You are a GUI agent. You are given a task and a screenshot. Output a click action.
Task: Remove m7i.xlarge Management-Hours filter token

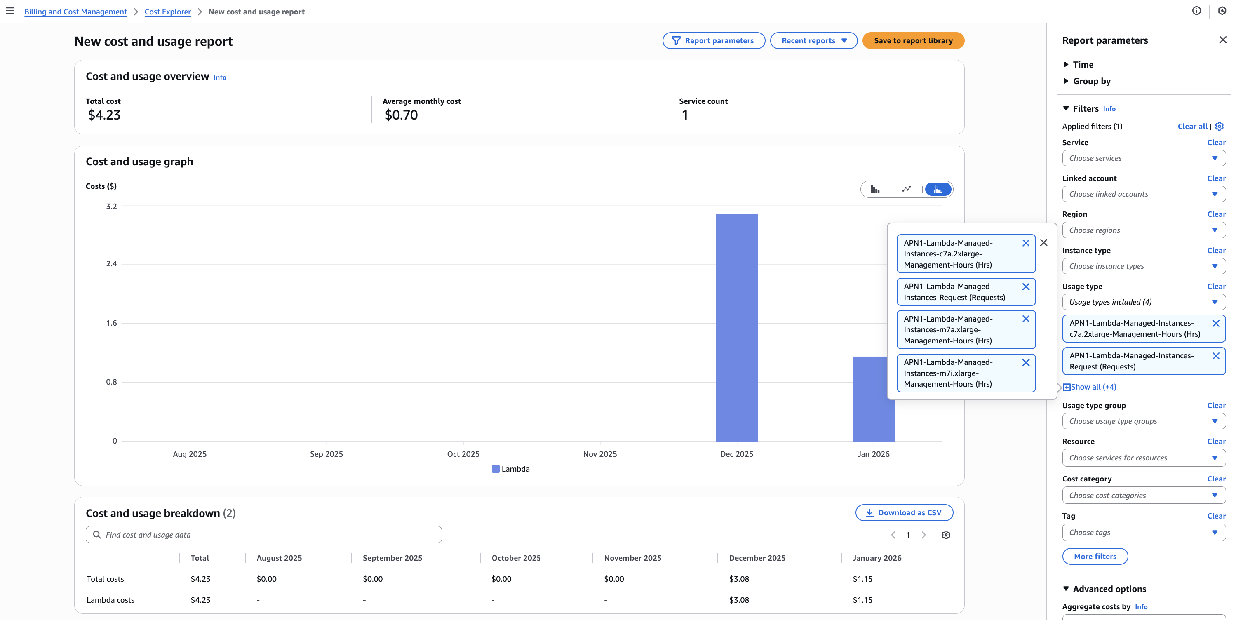[x=1025, y=363]
